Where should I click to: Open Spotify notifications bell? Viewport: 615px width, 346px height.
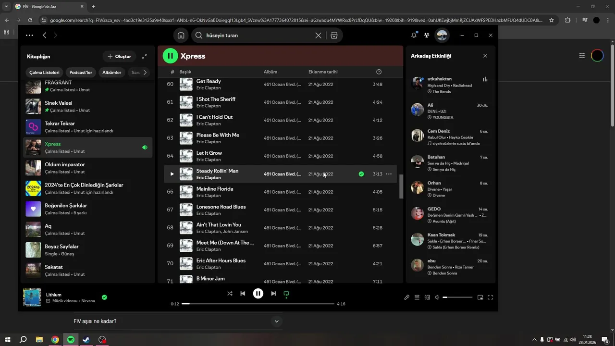point(414,35)
